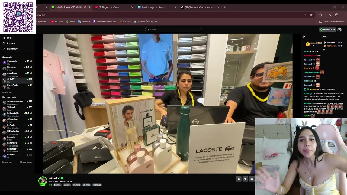This screenshot has height=195, width=347.
Task: Select the kinghouse stream tag
Action: pos(97,185)
